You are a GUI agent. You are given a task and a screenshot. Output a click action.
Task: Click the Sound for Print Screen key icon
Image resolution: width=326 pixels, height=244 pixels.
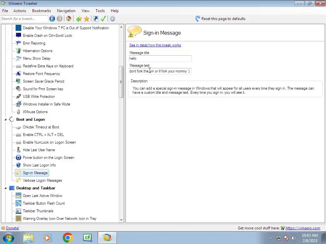tap(18, 89)
